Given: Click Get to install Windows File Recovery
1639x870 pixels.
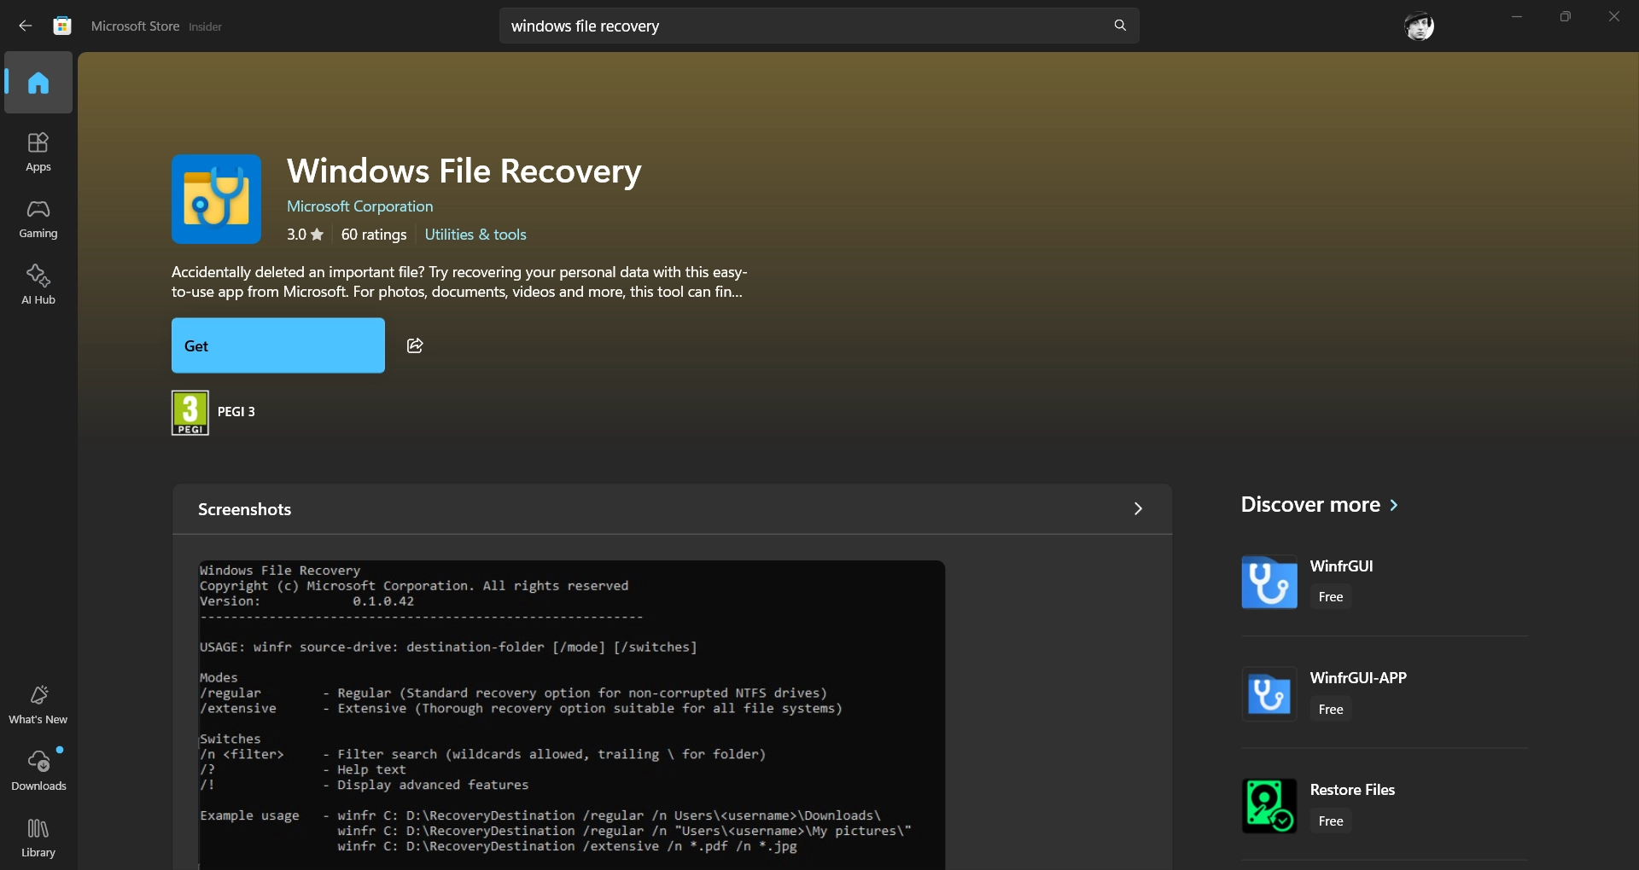Looking at the screenshot, I should click(x=277, y=345).
